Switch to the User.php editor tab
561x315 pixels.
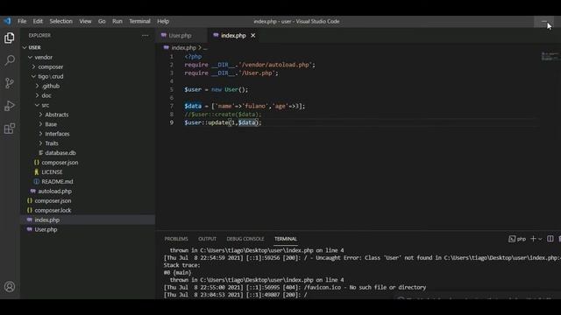click(x=181, y=35)
